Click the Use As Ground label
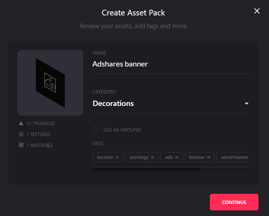Screen dimensions: 269x216 click(122, 130)
